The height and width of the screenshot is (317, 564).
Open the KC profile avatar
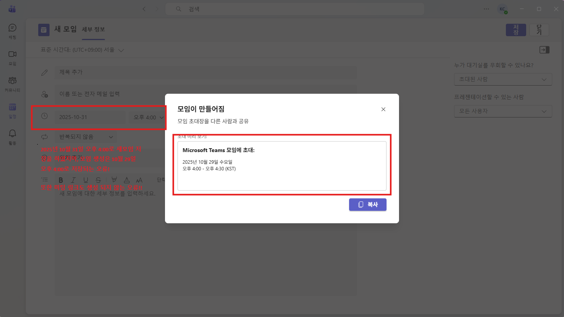click(502, 9)
